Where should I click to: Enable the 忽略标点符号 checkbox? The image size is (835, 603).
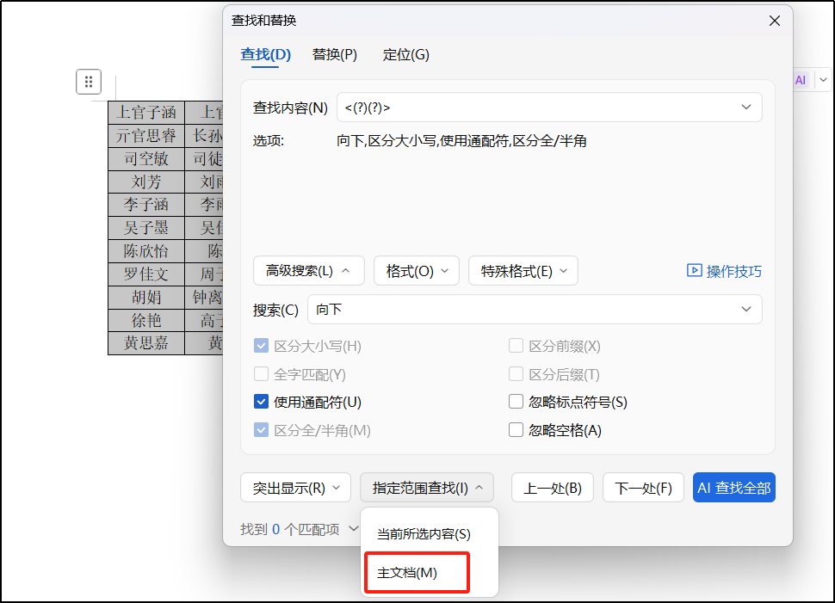[x=516, y=401]
